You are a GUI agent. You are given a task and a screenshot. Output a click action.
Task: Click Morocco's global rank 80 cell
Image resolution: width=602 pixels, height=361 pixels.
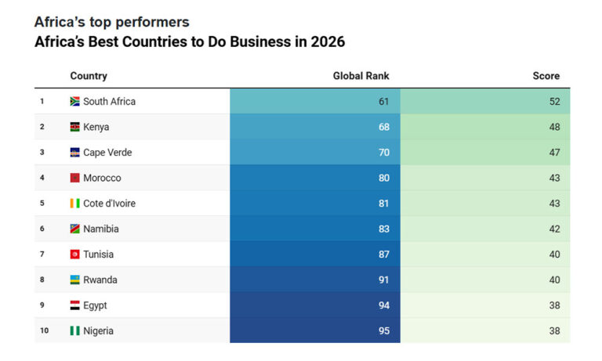click(x=315, y=178)
